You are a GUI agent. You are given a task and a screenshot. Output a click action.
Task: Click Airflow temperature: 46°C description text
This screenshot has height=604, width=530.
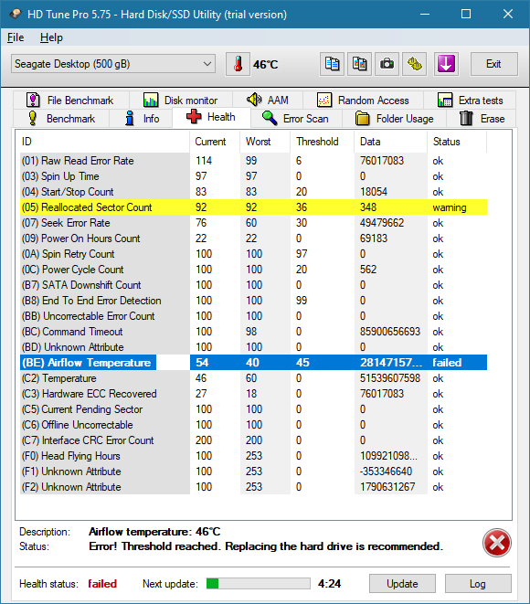[154, 532]
